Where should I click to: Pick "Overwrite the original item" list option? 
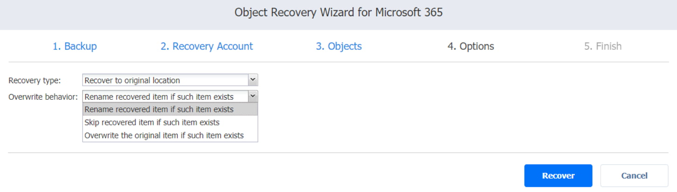(x=164, y=136)
